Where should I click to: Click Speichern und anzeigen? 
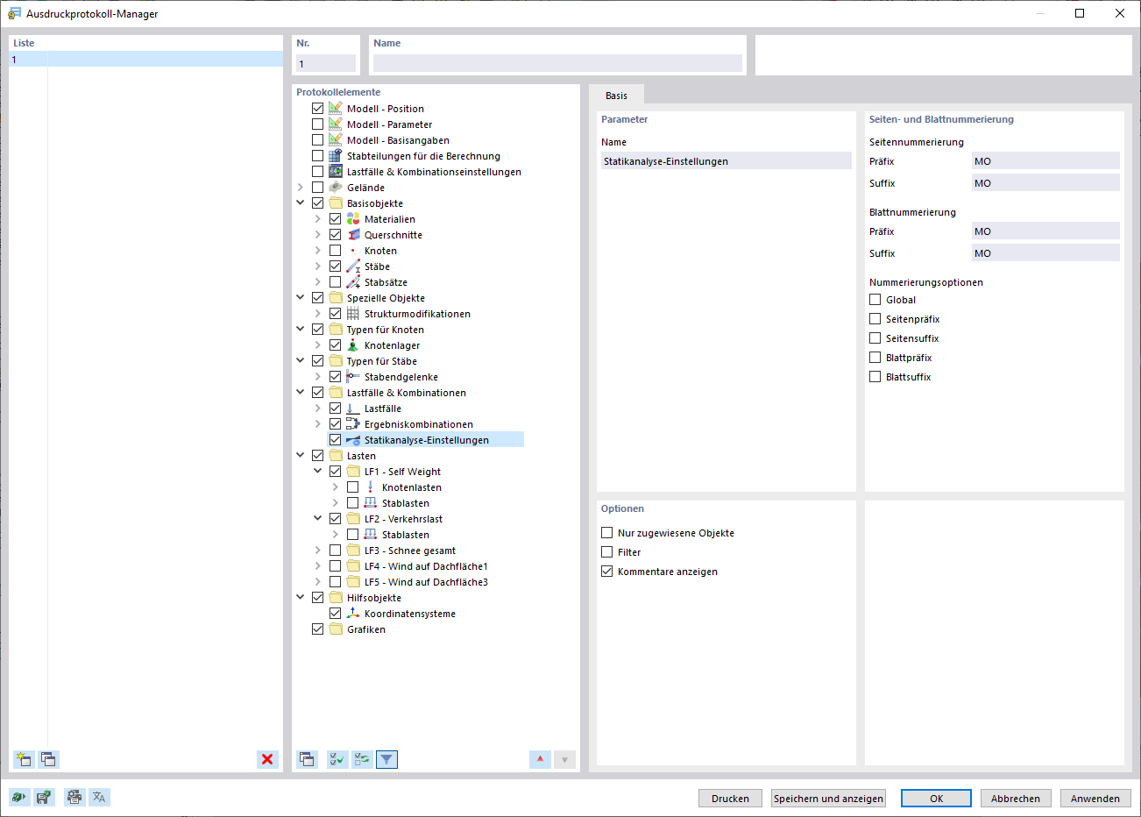coord(828,799)
